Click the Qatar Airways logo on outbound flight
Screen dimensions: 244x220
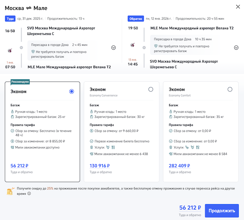pos(11,50)
